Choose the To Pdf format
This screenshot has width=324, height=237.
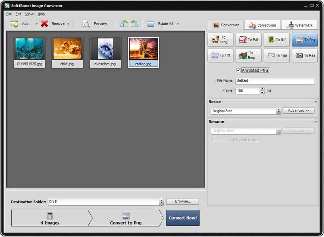click(x=249, y=40)
